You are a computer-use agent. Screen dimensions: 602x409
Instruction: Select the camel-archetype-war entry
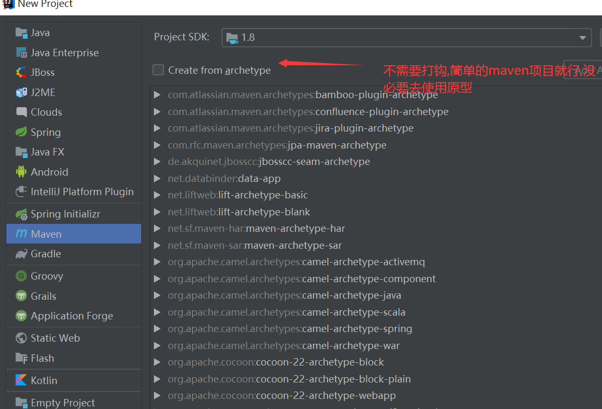point(283,345)
